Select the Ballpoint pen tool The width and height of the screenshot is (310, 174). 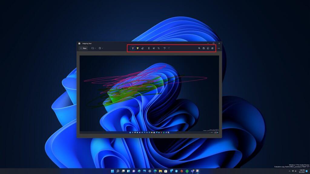pyautogui.click(x=133, y=48)
